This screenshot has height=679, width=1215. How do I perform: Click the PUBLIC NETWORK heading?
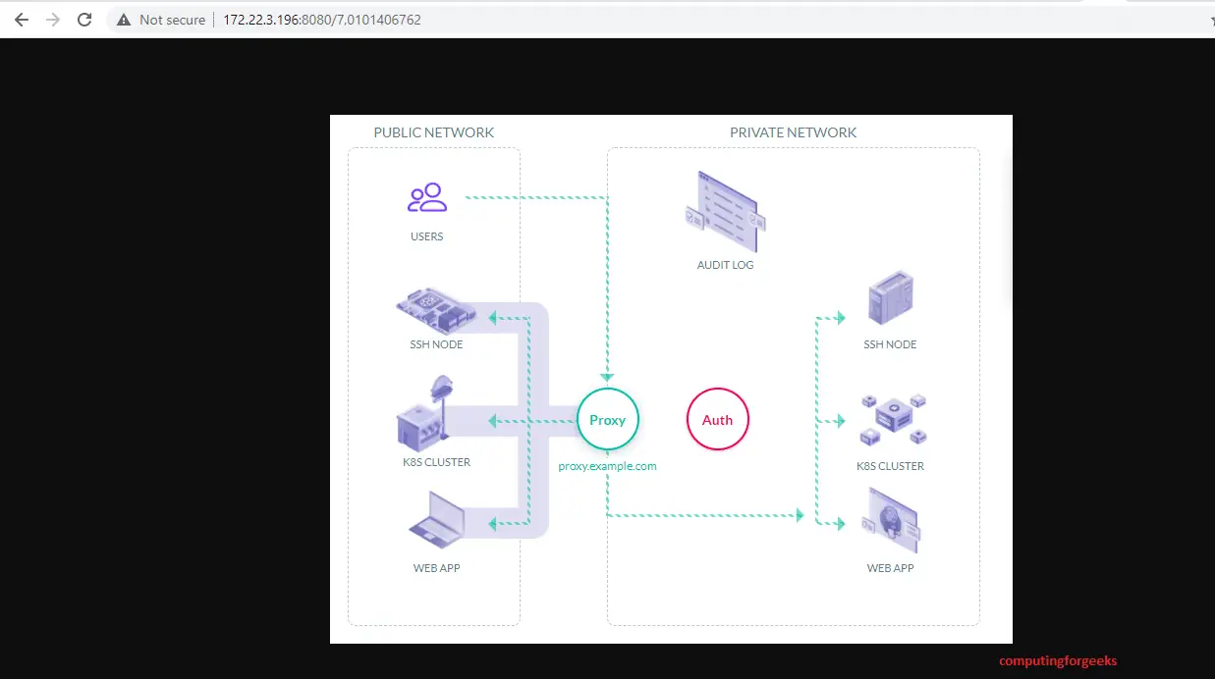[434, 132]
